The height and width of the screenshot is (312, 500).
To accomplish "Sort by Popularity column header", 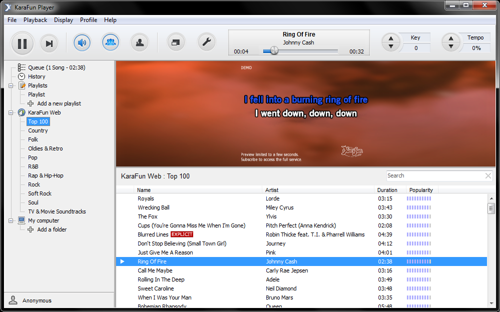I will pos(422,190).
